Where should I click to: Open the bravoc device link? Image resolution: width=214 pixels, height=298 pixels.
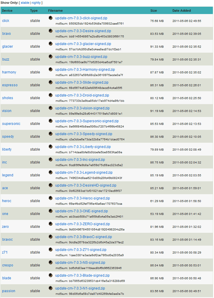(7, 239)
